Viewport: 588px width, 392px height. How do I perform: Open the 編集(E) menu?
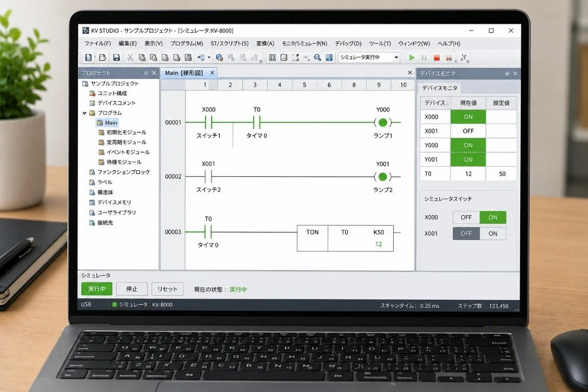[x=127, y=43]
